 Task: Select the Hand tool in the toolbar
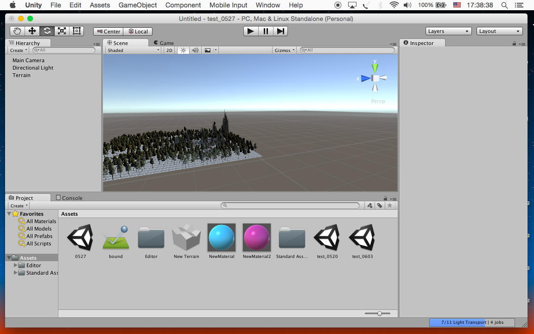(17, 31)
